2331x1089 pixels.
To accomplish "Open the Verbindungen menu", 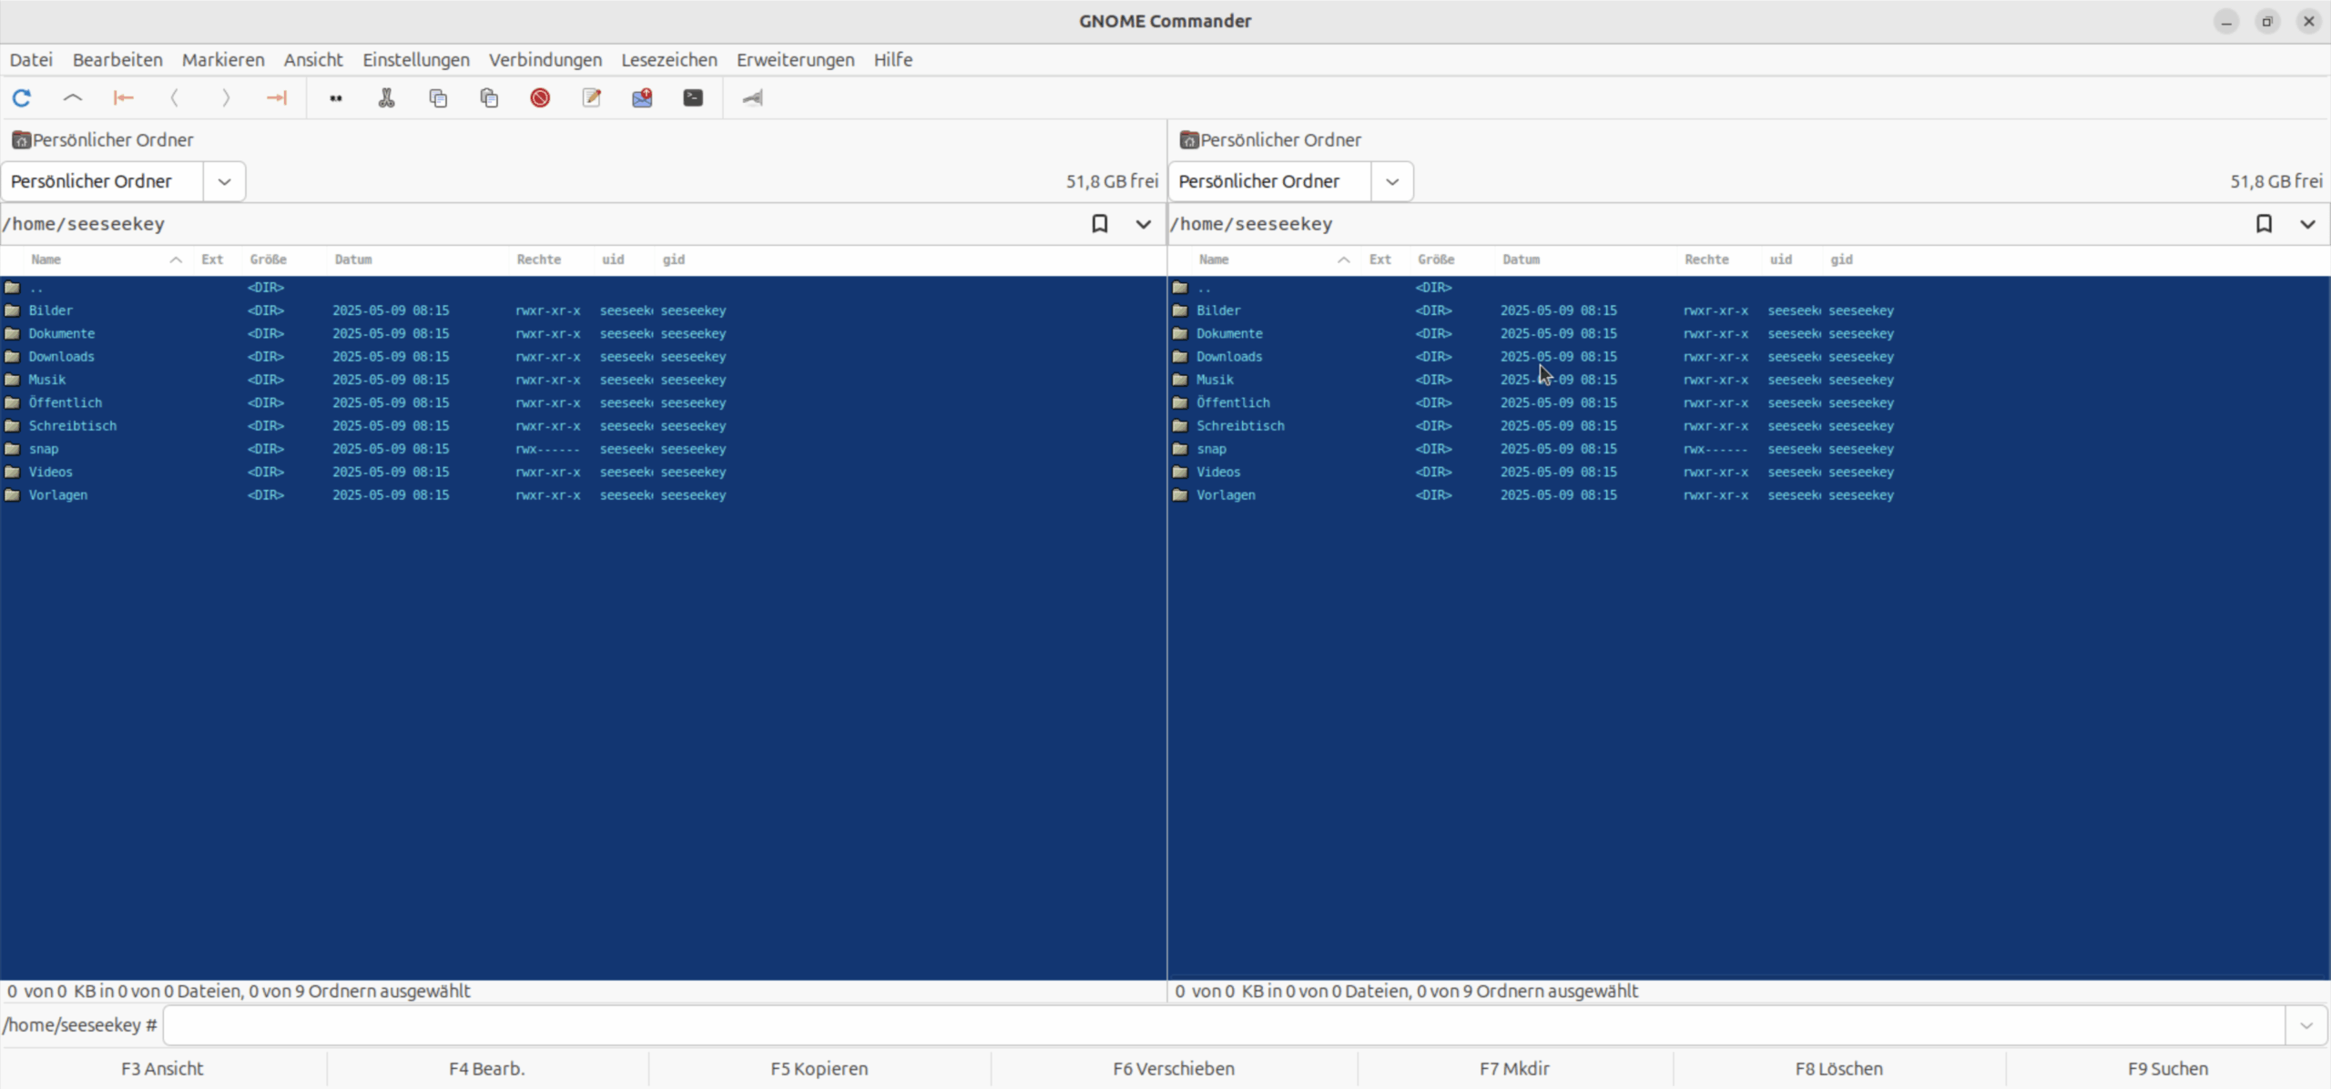I will (545, 60).
